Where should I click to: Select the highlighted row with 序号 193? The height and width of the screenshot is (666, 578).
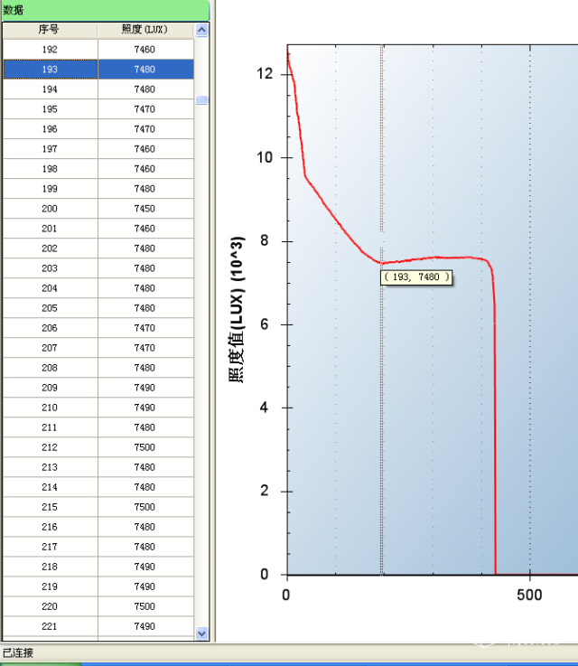(50, 70)
